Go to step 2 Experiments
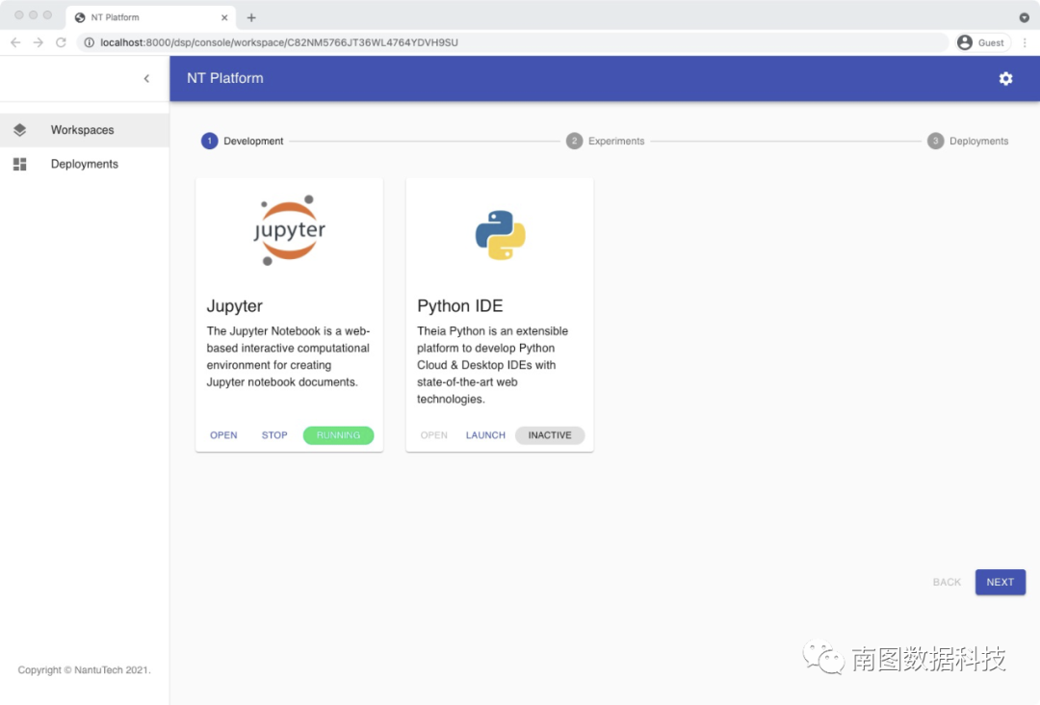The image size is (1040, 705). click(605, 141)
